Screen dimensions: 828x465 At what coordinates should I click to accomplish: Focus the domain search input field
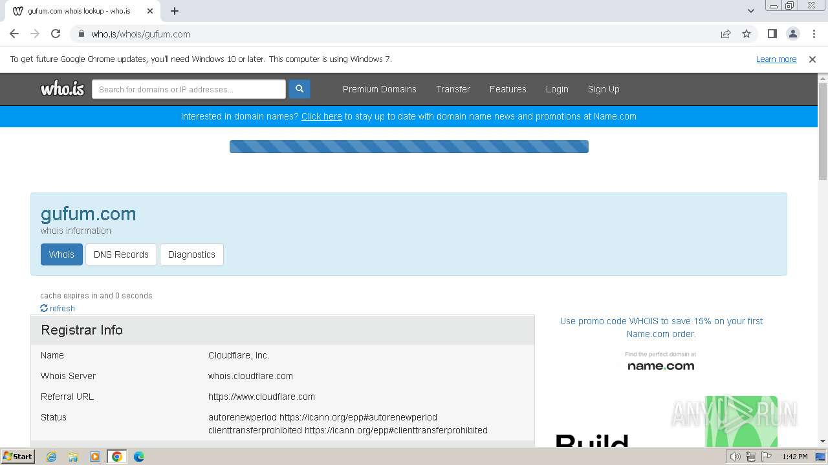tap(189, 89)
